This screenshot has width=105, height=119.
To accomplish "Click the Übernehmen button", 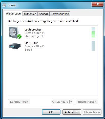I will pyautogui.click(x=92, y=112).
